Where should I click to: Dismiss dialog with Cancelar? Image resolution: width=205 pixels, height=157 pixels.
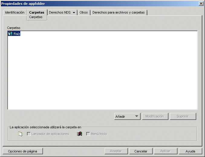coord(141,151)
